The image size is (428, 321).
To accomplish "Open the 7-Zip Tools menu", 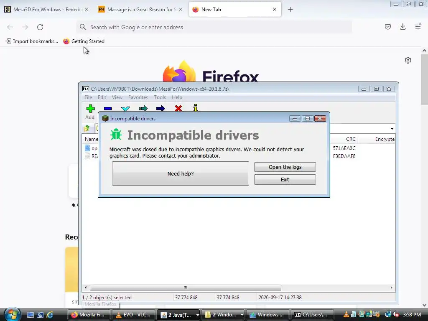I will pos(160,97).
